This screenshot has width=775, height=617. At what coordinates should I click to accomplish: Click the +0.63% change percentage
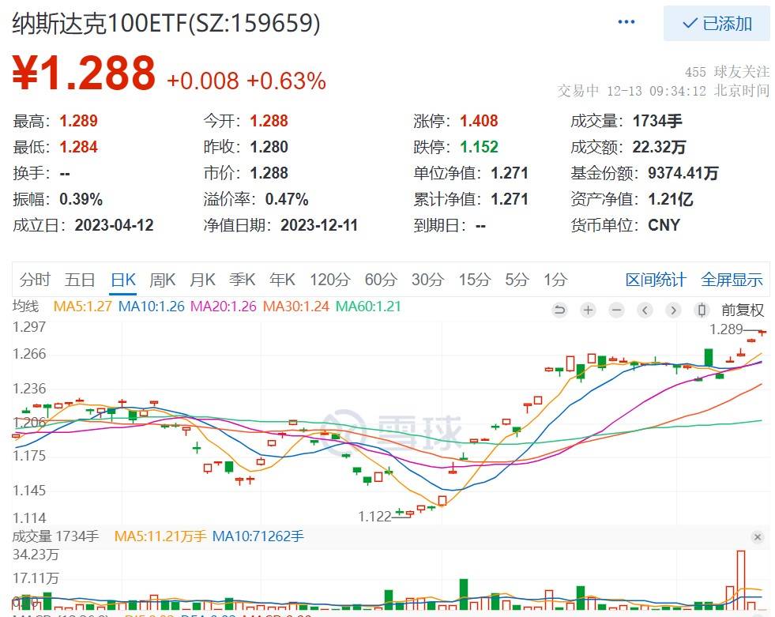286,81
